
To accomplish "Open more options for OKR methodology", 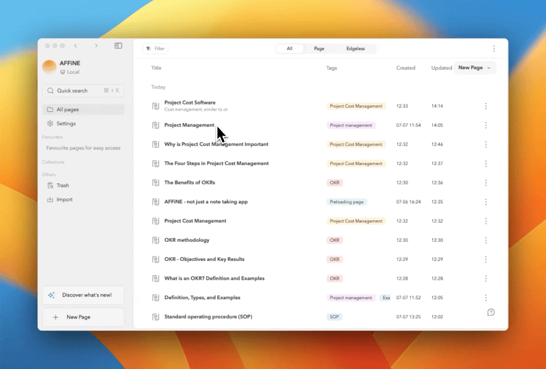I will pyautogui.click(x=486, y=240).
